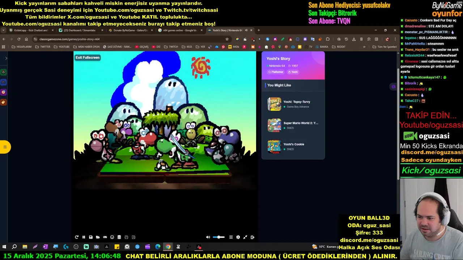The width and height of the screenshot is (463, 260).
Task: Click Yoshi: Topsy-Turvy thumbnail image
Action: [274, 104]
